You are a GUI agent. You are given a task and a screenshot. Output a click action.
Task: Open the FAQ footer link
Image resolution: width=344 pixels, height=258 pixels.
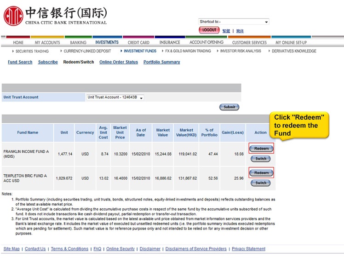pyautogui.click(x=97, y=249)
